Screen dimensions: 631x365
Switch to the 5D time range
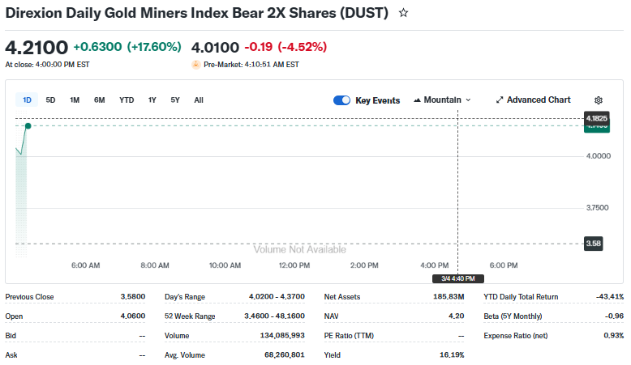pos(50,100)
